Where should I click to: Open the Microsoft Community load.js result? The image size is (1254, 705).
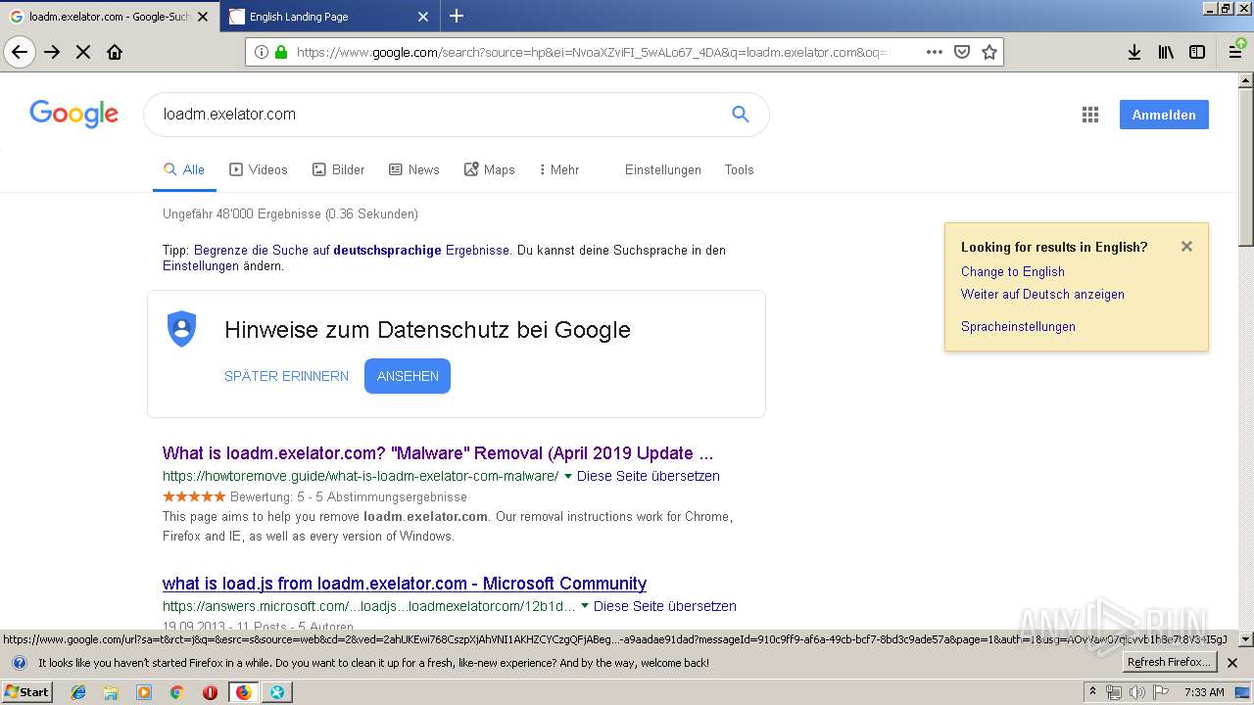pos(405,584)
